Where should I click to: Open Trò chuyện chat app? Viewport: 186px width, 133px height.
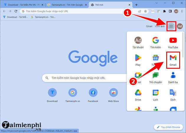(155, 78)
